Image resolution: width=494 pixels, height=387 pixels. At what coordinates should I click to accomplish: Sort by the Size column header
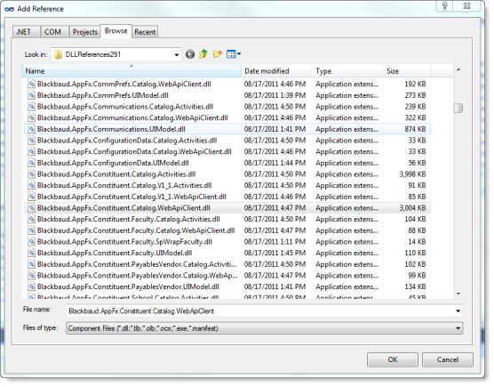[x=407, y=71]
